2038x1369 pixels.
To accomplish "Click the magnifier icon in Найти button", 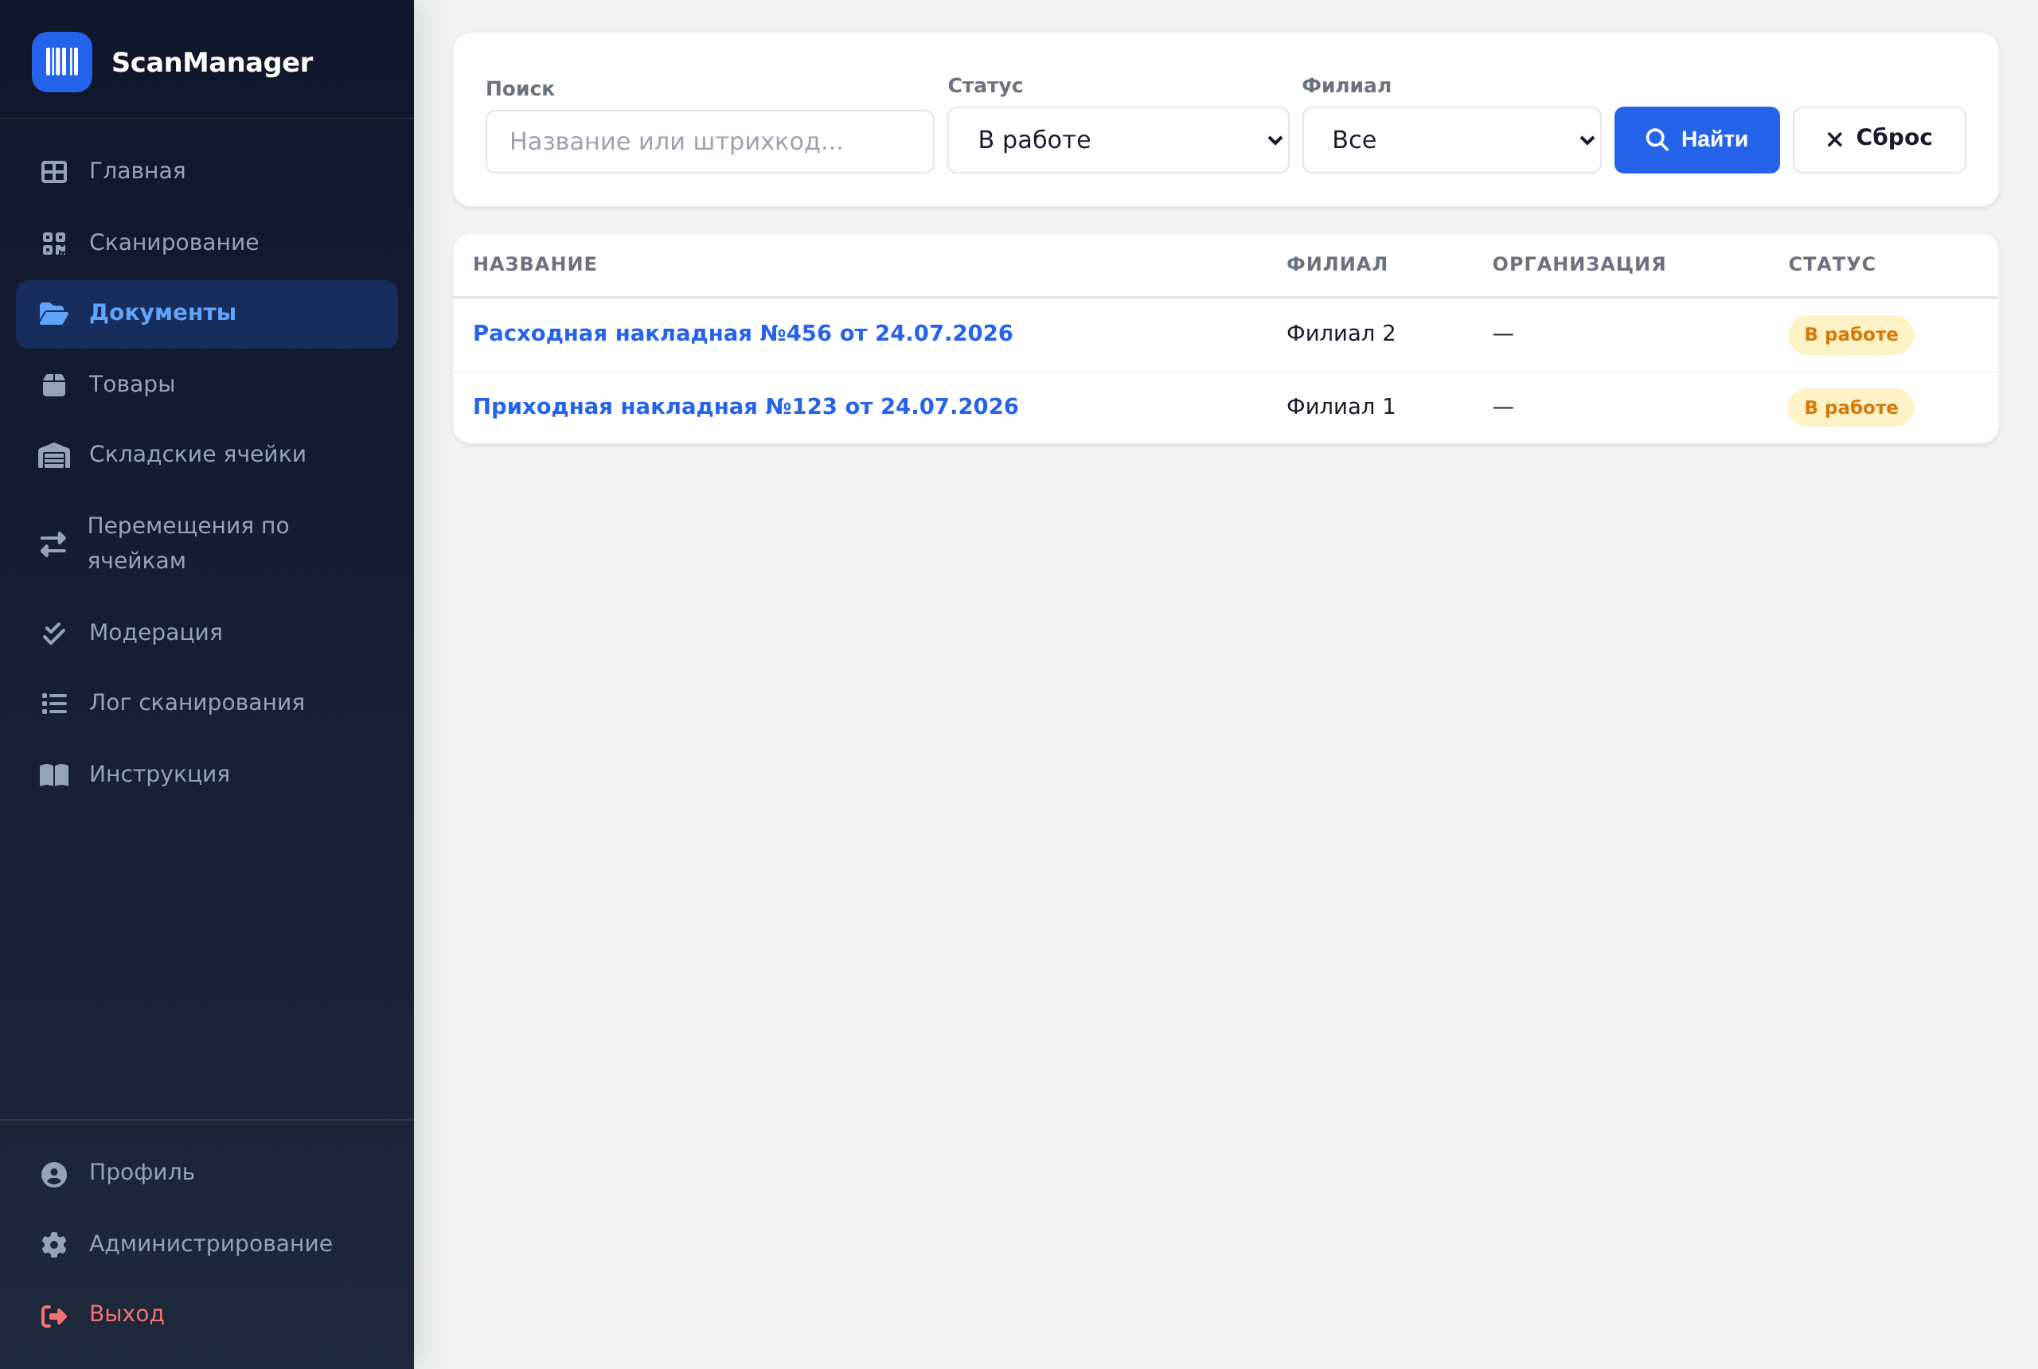I will coord(1657,140).
